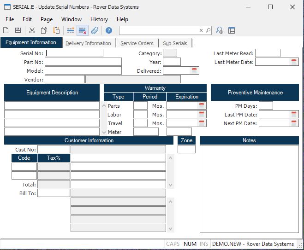Open the Window menu
This screenshot has height=250, width=304.
pos(72,19)
